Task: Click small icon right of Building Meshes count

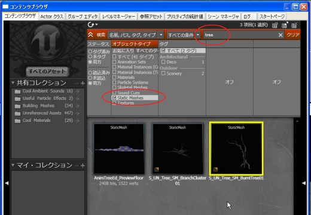Action: [x=78, y=106]
